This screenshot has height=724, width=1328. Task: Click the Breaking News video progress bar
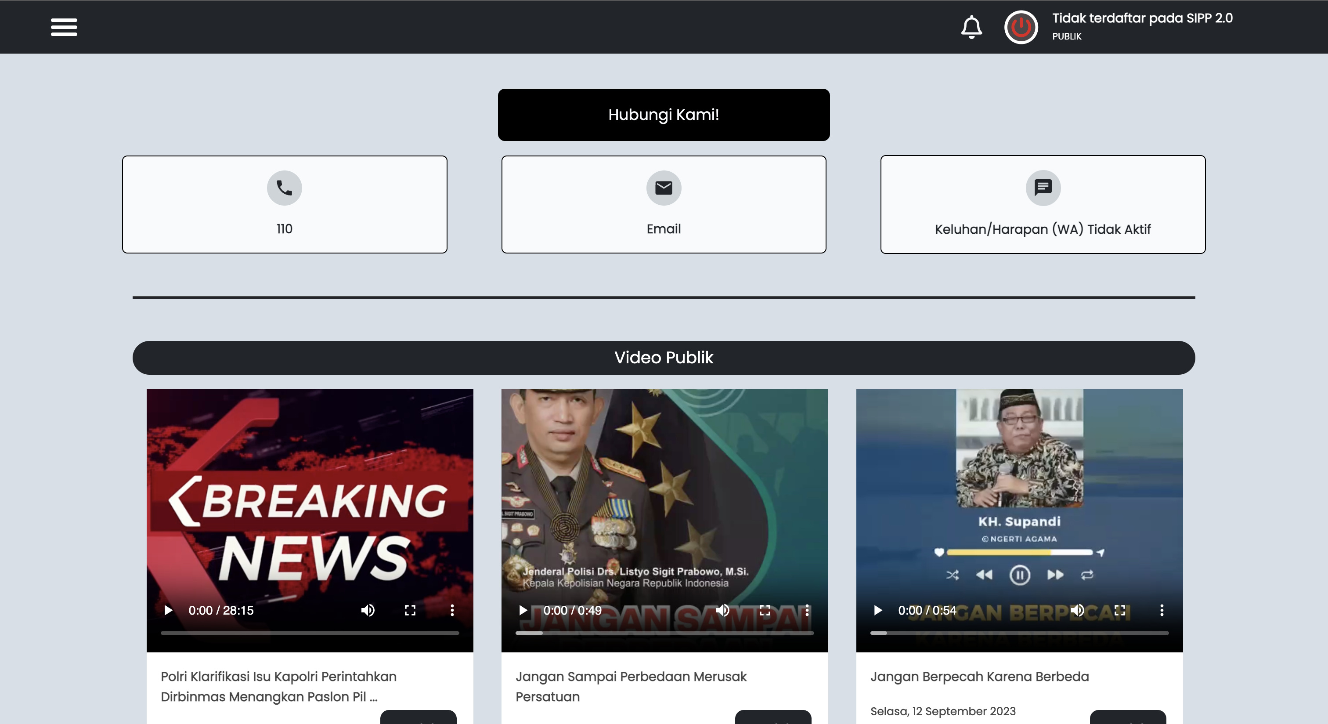tap(309, 633)
